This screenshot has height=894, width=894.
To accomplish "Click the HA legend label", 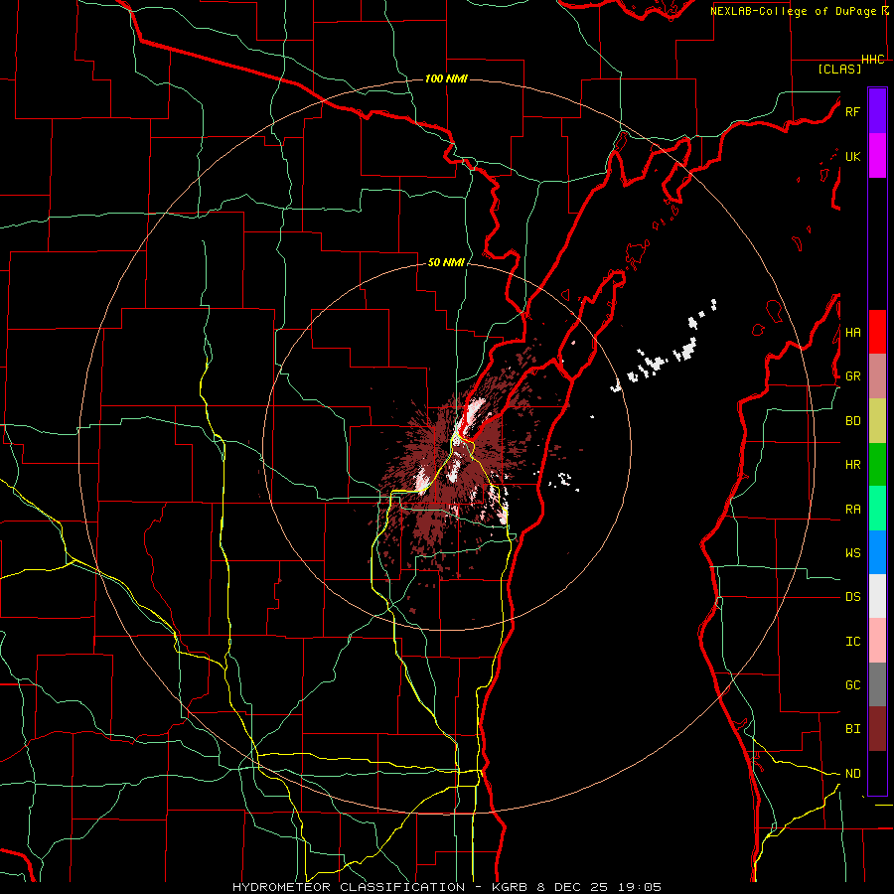I will point(852,333).
